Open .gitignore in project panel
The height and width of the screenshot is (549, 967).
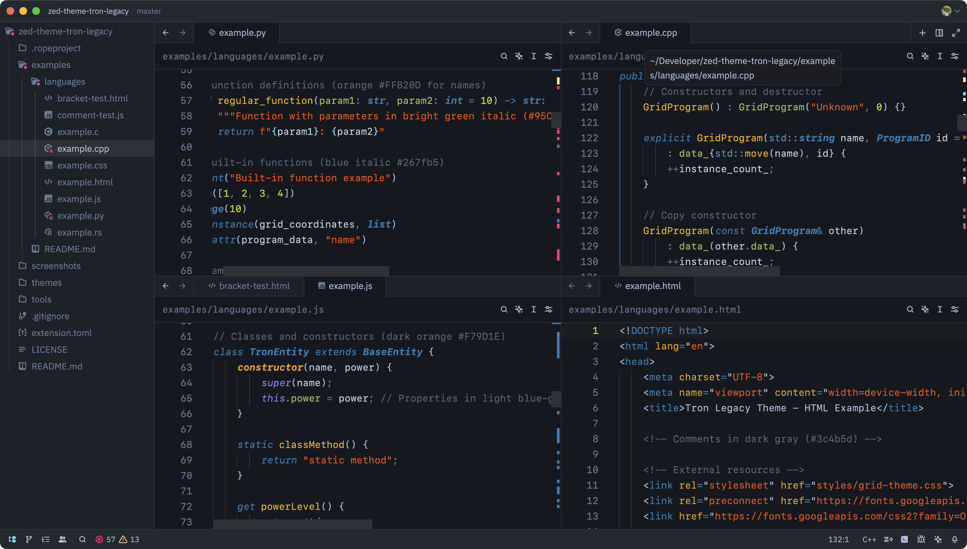(77, 316)
